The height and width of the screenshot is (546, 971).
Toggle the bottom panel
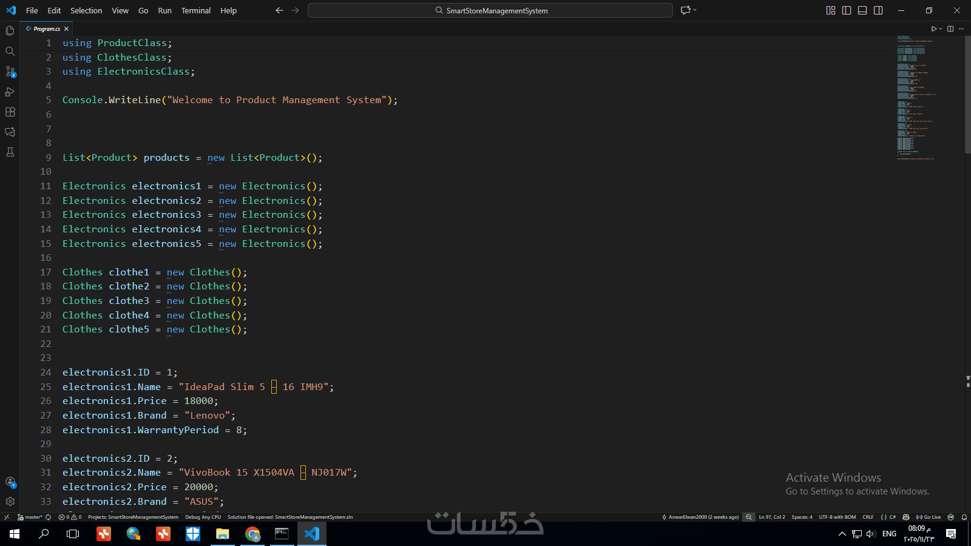point(862,10)
